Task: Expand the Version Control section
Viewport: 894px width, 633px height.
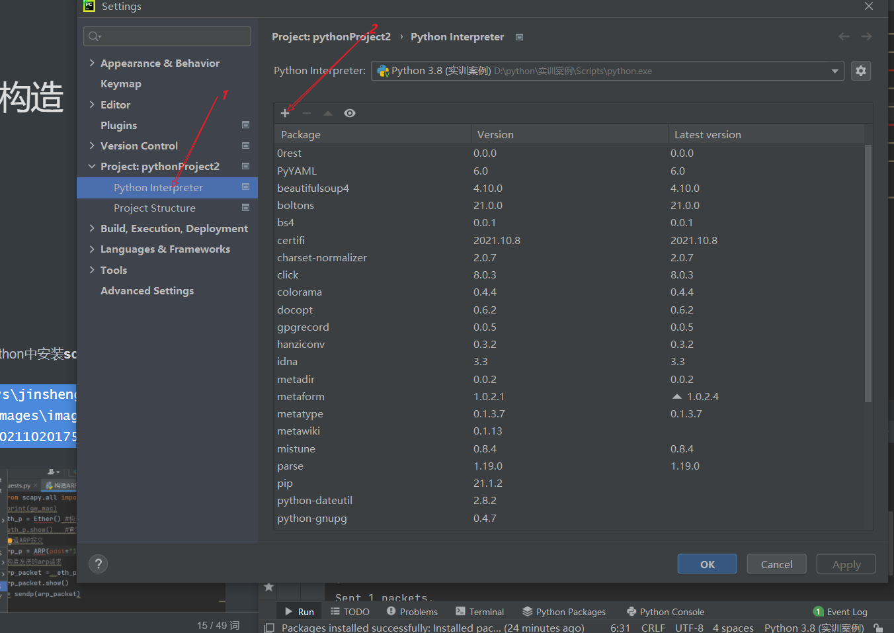Action: pos(92,146)
